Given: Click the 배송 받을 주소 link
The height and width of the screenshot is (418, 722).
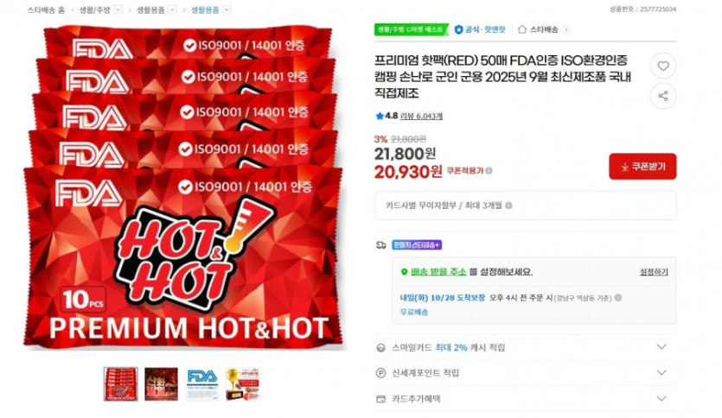Looking at the screenshot, I should pos(438,272).
